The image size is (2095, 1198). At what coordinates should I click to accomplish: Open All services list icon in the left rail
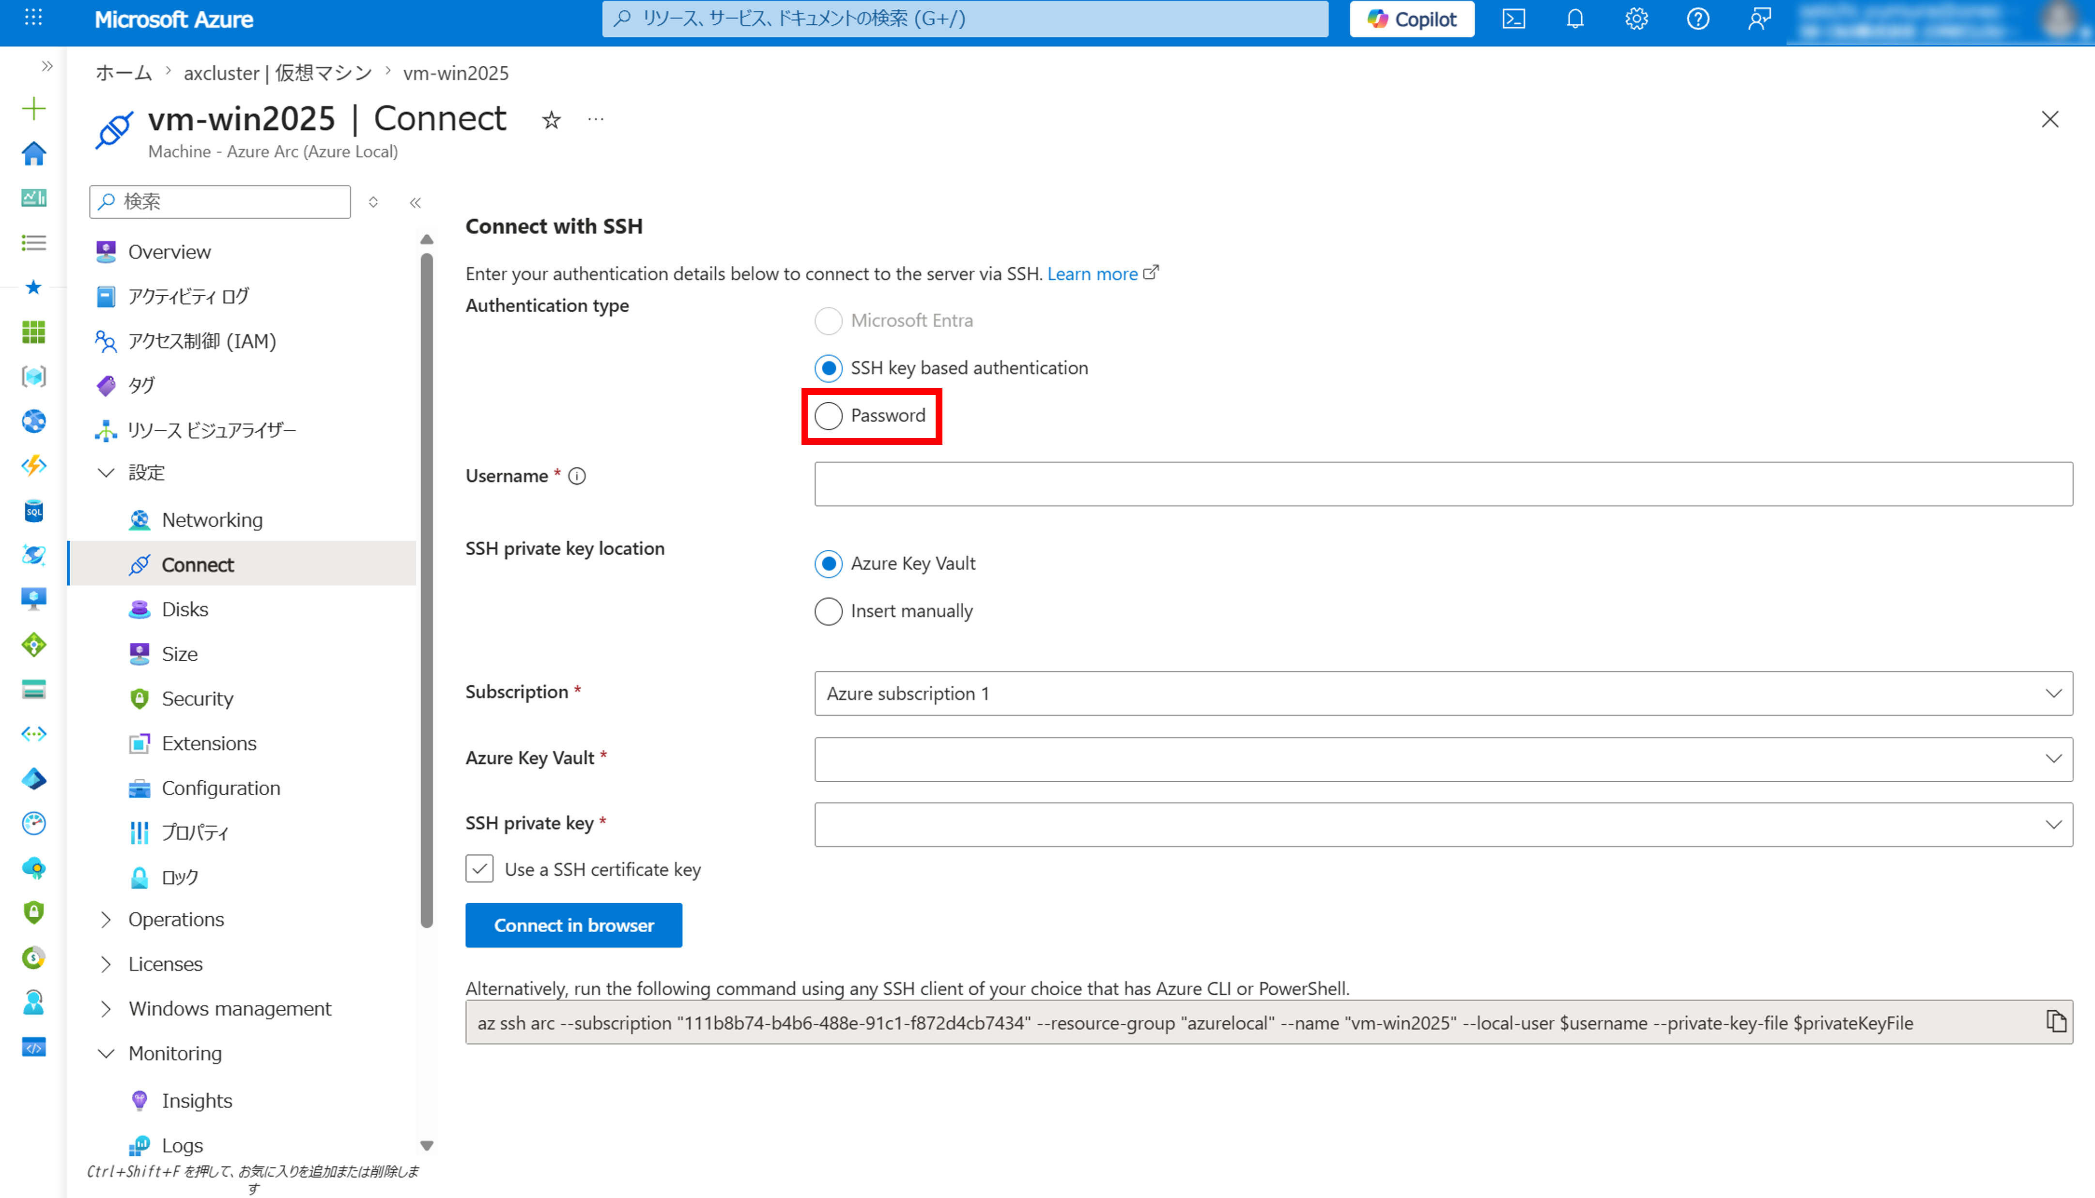[34, 243]
